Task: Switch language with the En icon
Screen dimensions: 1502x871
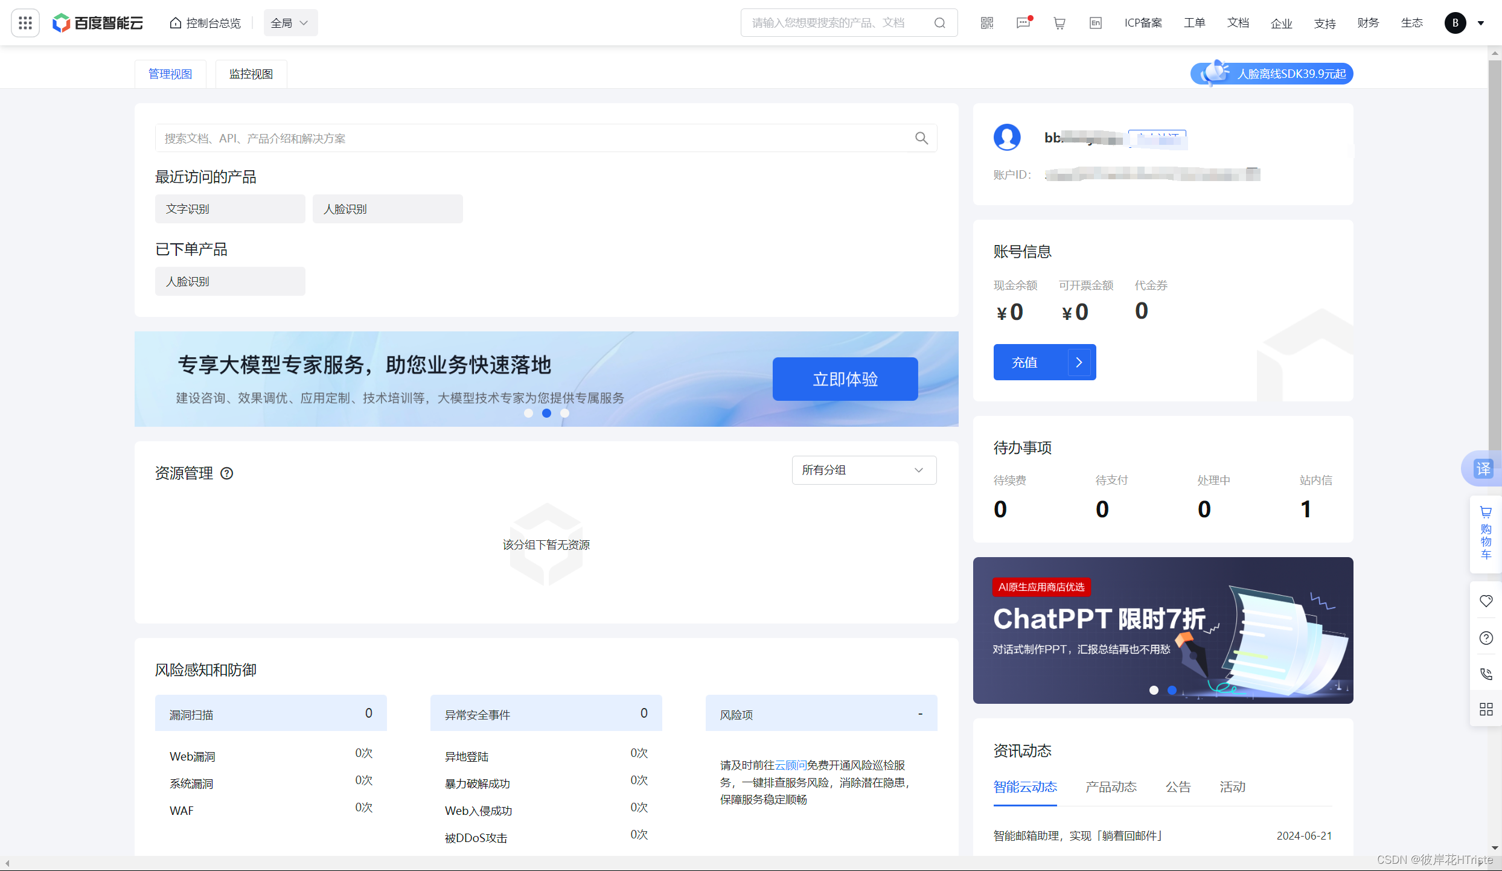Action: click(1096, 23)
